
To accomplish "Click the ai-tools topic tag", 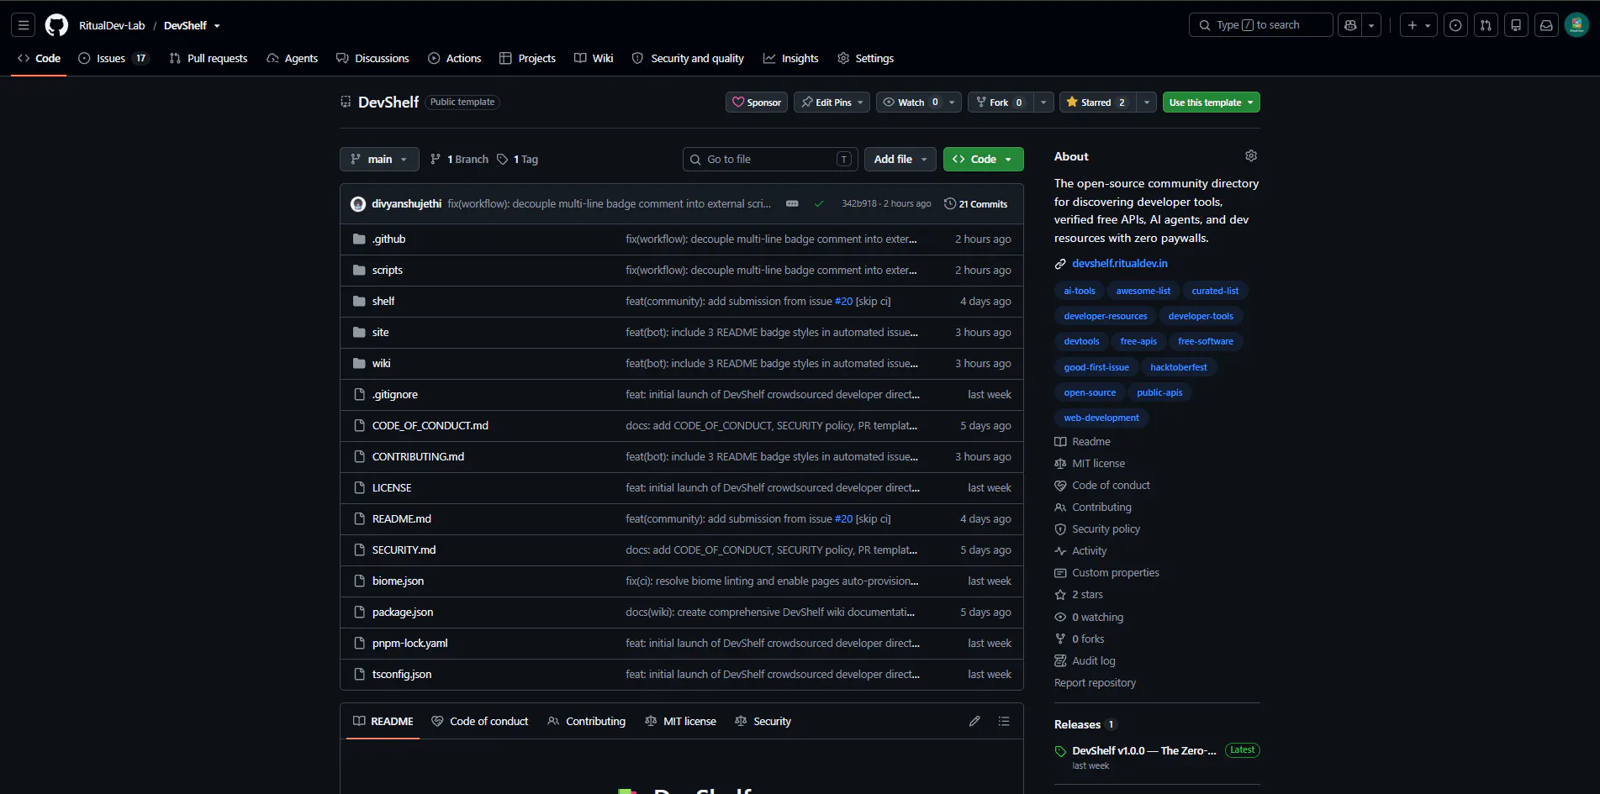I will (1080, 291).
